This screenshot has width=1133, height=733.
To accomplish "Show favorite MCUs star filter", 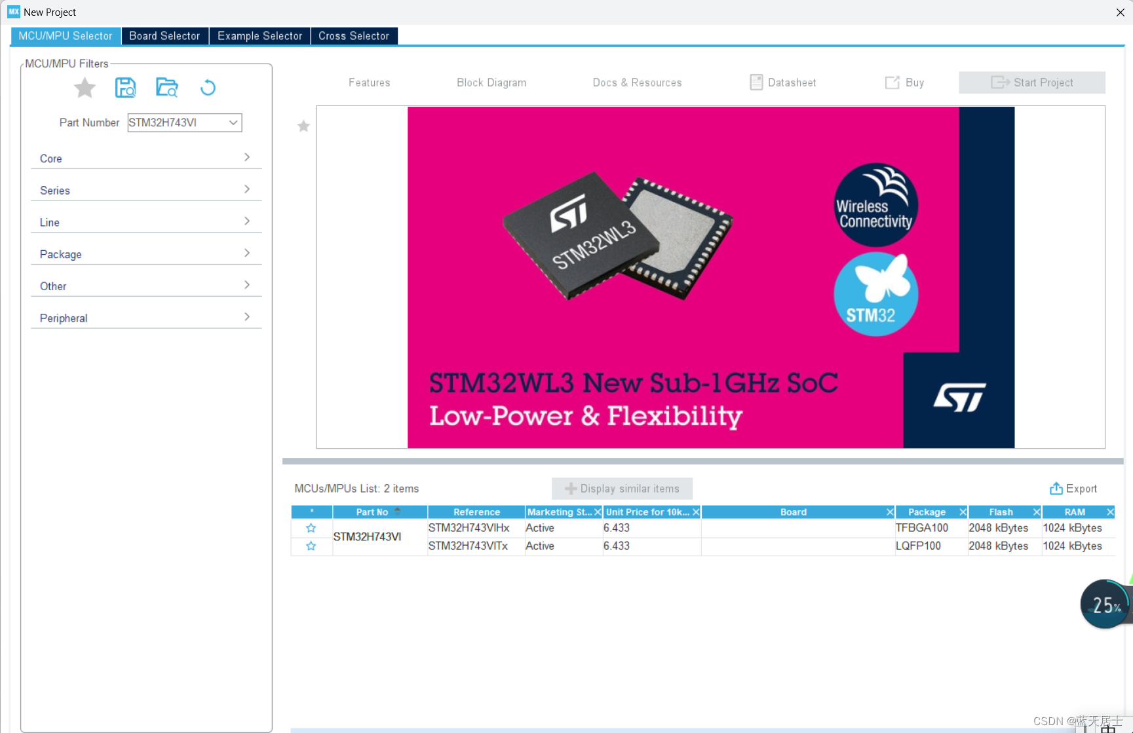I will tap(85, 88).
